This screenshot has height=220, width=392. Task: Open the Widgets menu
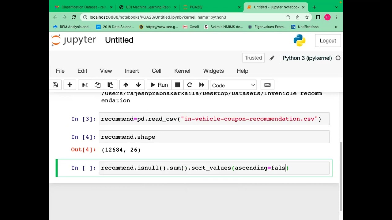pyautogui.click(x=213, y=71)
